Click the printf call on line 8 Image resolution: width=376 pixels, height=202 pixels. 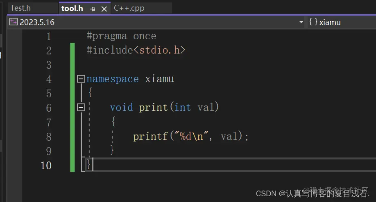point(150,137)
